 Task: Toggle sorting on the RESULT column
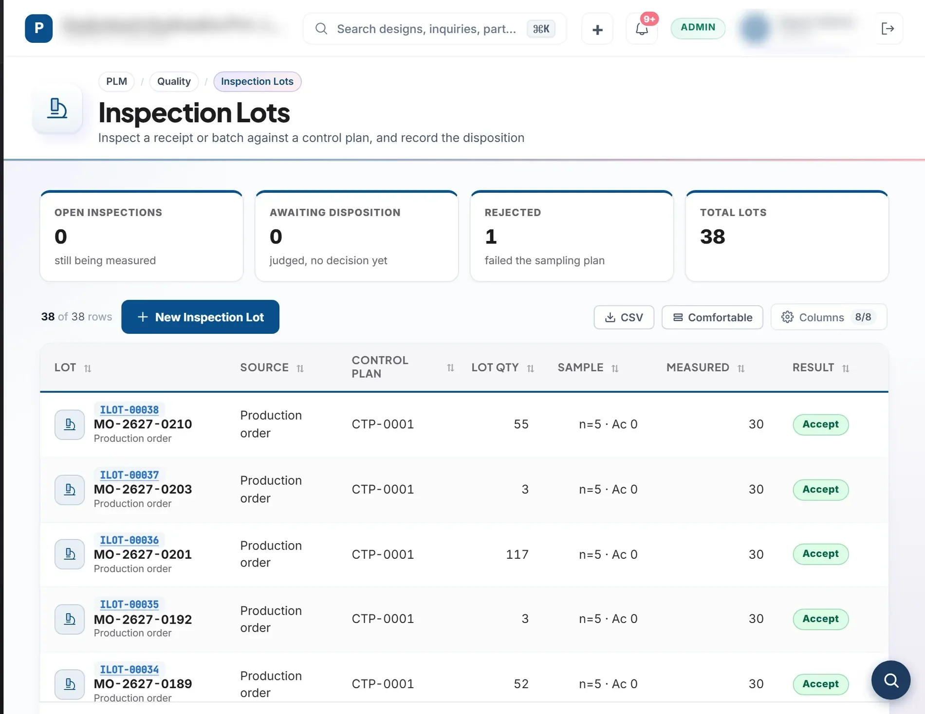coord(821,368)
